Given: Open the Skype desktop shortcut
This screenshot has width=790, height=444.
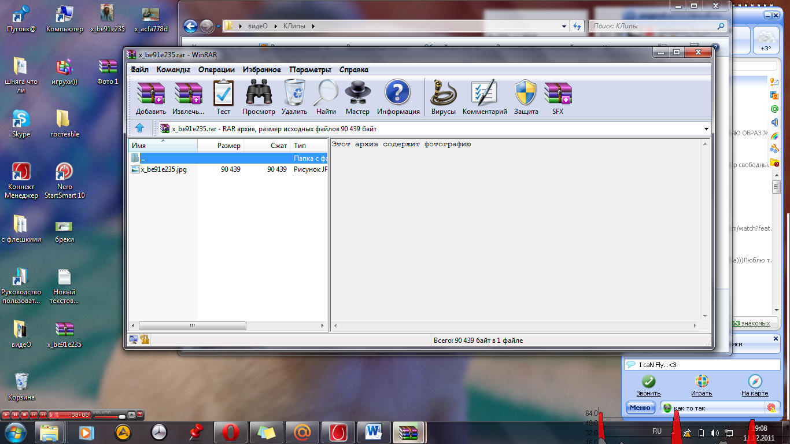Looking at the screenshot, I should point(21,123).
